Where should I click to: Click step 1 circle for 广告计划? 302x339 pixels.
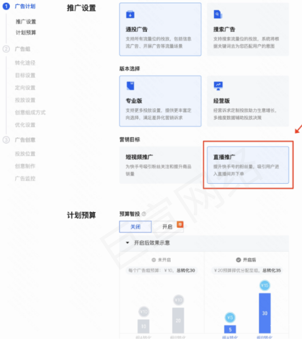(x=6, y=6)
